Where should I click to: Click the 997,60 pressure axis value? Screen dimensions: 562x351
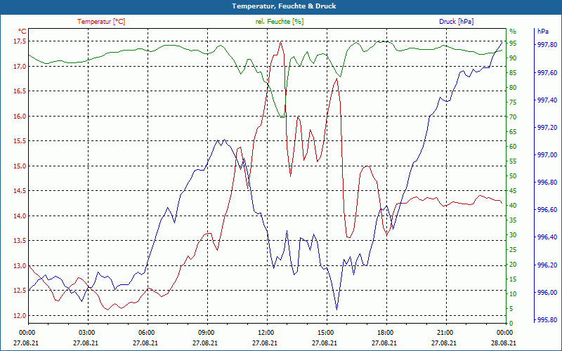(547, 72)
